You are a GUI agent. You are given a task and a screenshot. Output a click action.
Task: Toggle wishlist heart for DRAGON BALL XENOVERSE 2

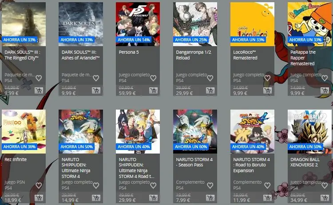click(x=325, y=185)
